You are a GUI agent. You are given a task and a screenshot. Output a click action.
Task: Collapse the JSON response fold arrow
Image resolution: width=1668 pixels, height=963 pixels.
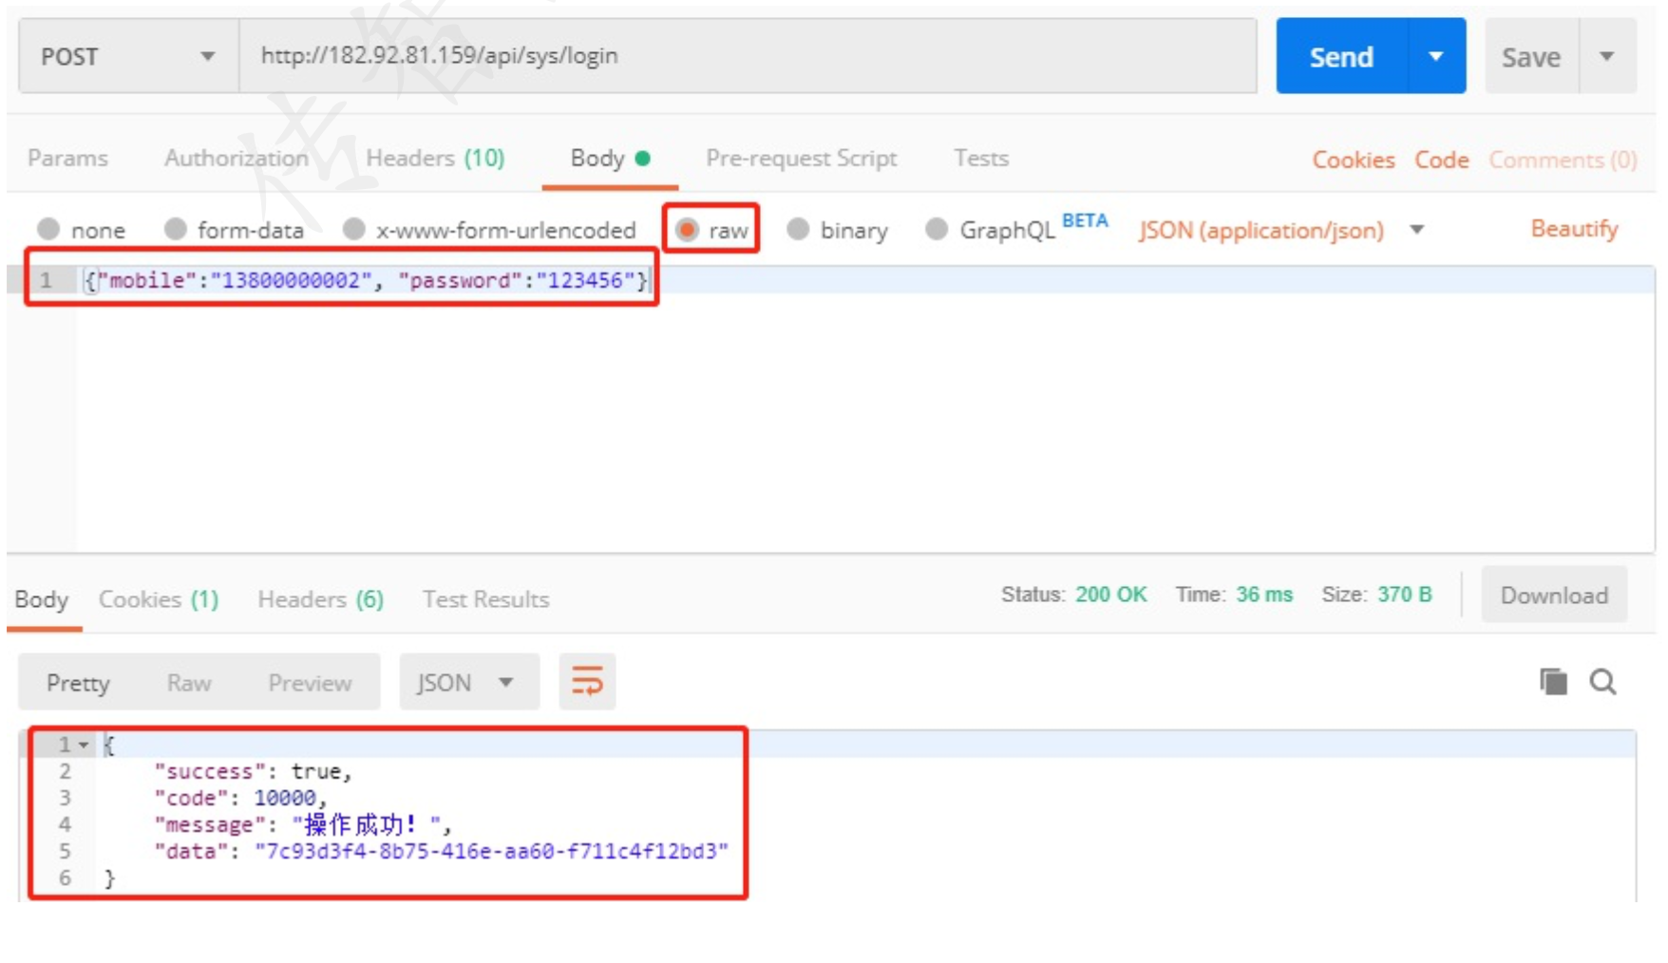pyautogui.click(x=84, y=745)
